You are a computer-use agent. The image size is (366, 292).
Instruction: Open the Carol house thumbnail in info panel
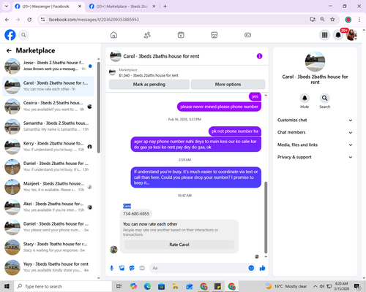coord(315,61)
